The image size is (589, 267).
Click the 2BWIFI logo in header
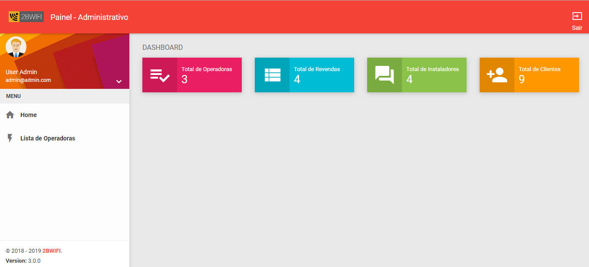tap(26, 17)
